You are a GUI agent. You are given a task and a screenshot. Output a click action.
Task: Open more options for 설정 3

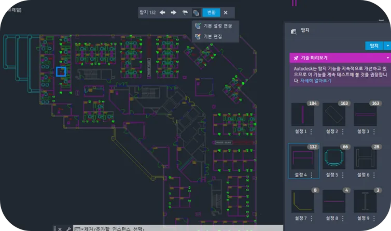pyautogui.click(x=374, y=132)
